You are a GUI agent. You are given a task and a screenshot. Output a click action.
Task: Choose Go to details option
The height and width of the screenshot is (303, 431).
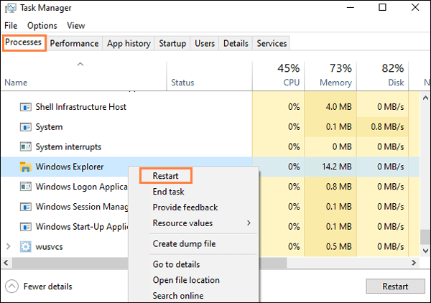tap(176, 264)
